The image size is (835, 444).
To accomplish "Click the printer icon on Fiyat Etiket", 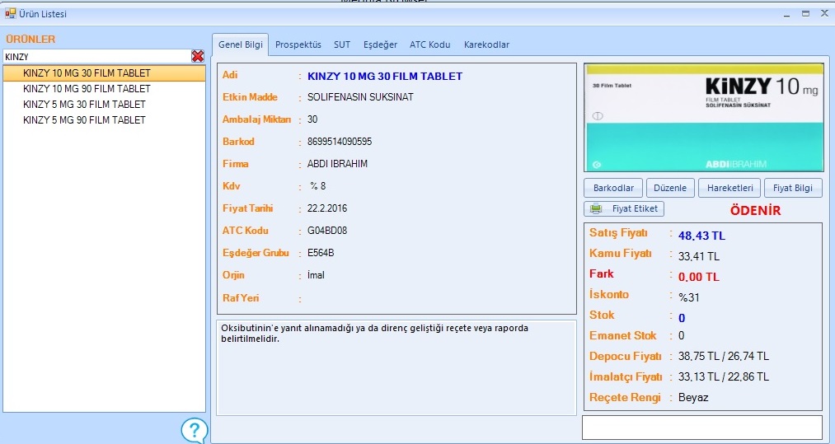I will [x=596, y=209].
